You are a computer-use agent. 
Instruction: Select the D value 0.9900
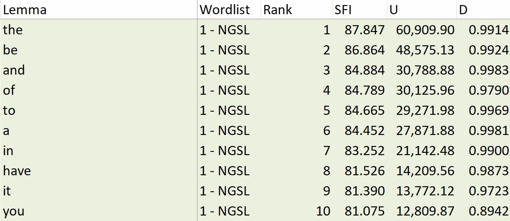488,151
